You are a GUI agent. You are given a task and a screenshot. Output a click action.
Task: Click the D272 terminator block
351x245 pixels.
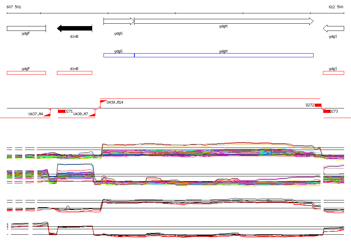pos(318,105)
